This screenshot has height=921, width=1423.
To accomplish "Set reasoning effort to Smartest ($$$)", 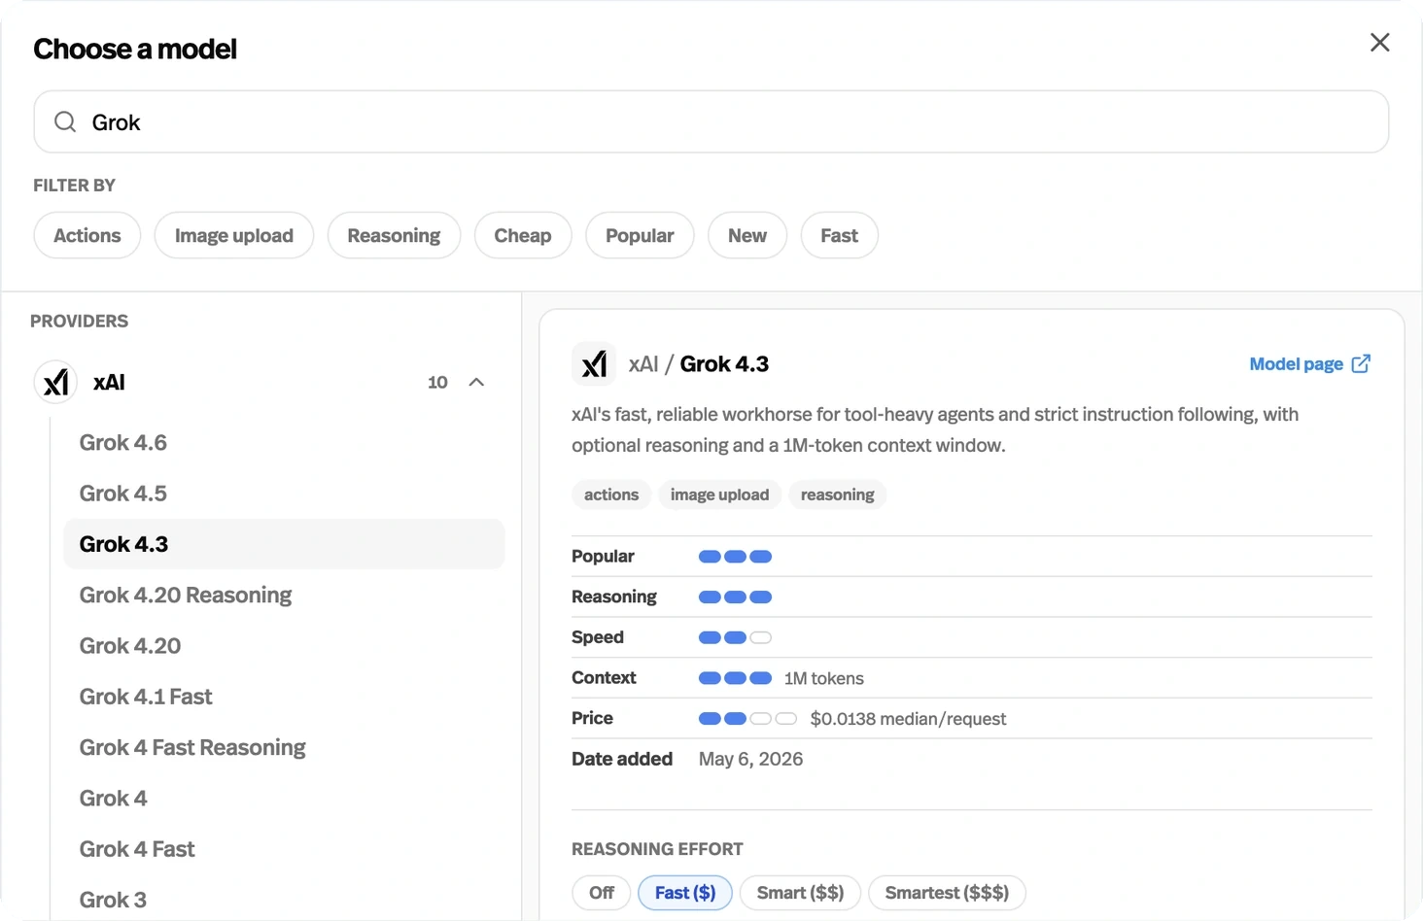I will (x=947, y=893).
